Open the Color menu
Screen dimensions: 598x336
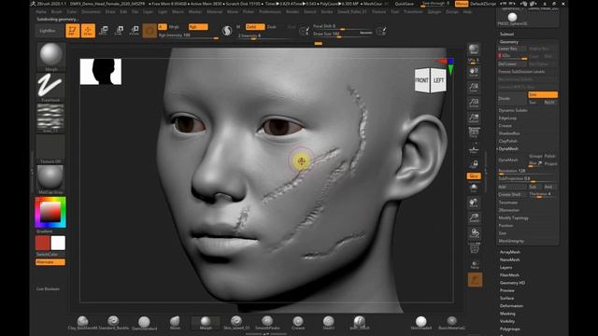71,12
